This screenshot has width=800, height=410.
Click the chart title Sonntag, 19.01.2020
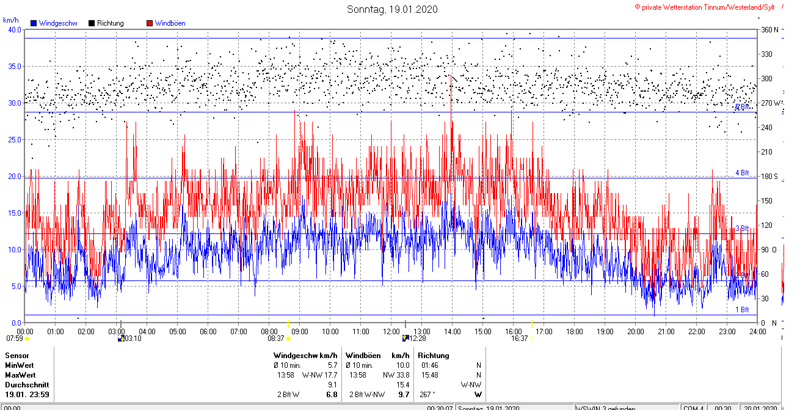[392, 9]
